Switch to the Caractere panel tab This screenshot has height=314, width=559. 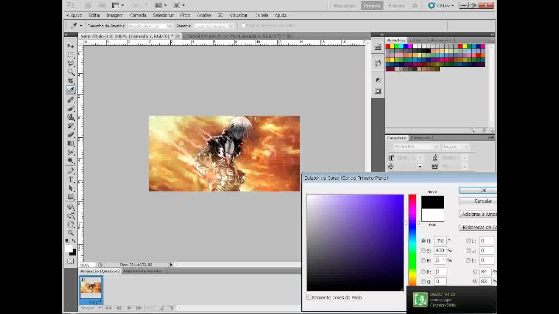click(397, 138)
